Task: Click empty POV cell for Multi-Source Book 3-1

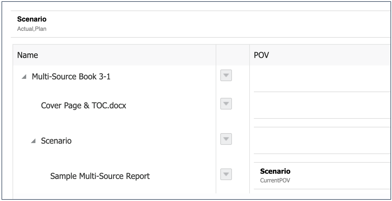Action: [320, 79]
